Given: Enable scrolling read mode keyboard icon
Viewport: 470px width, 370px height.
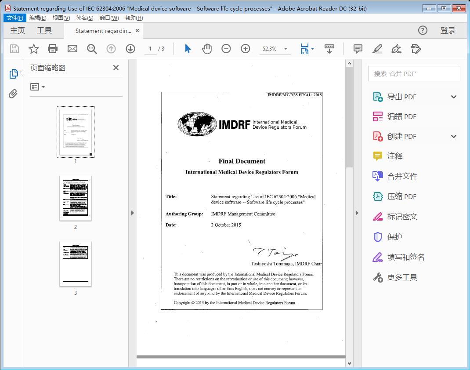Looking at the screenshot, I should click(x=329, y=49).
